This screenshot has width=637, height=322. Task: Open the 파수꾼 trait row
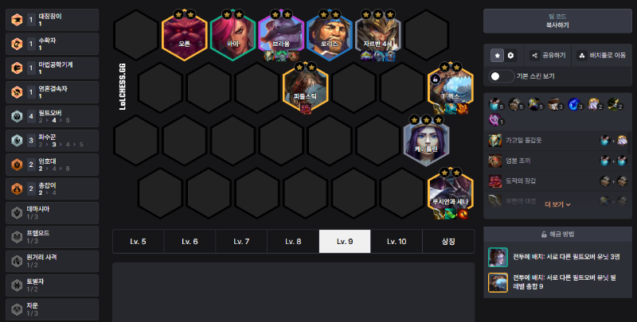(52, 140)
